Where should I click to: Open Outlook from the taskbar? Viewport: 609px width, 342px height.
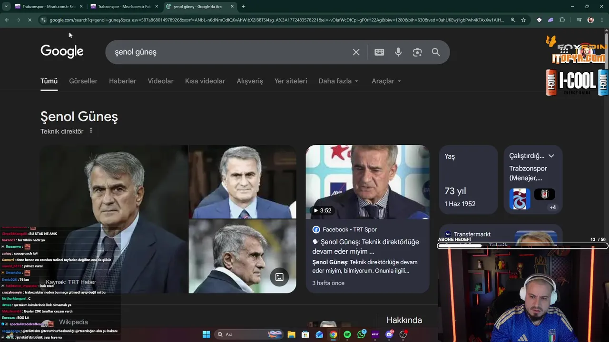[x=319, y=334]
